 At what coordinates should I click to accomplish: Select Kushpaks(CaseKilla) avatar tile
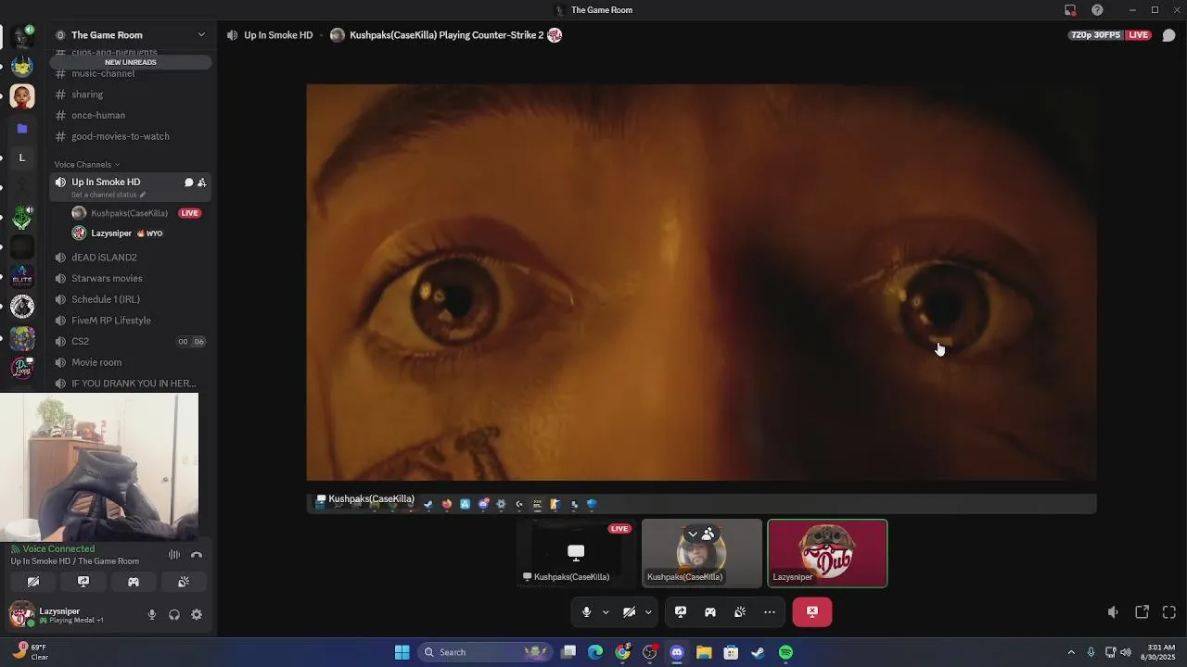pos(702,553)
